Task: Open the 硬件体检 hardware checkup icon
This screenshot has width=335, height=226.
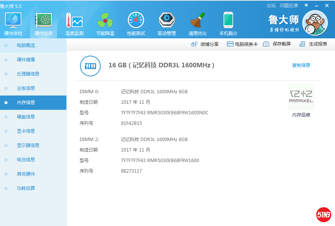Action: click(x=13, y=21)
